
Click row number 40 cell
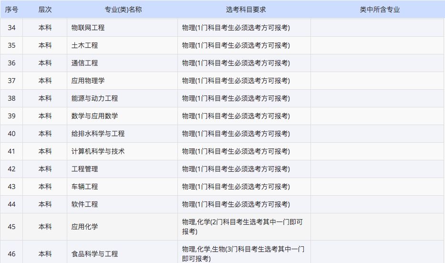click(11, 134)
